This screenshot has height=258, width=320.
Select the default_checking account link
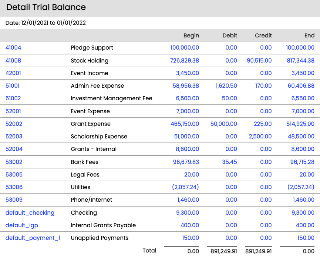30,212
